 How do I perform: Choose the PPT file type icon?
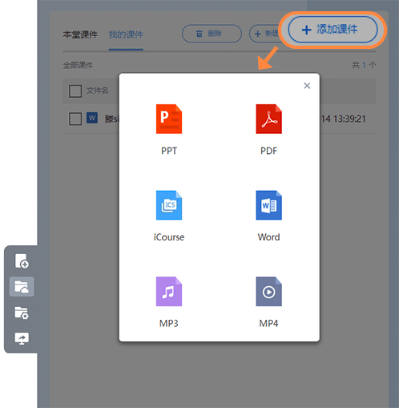click(169, 119)
